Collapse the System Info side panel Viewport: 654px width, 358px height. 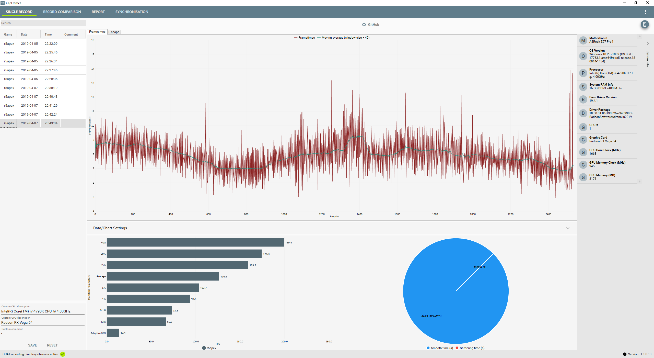point(648,43)
